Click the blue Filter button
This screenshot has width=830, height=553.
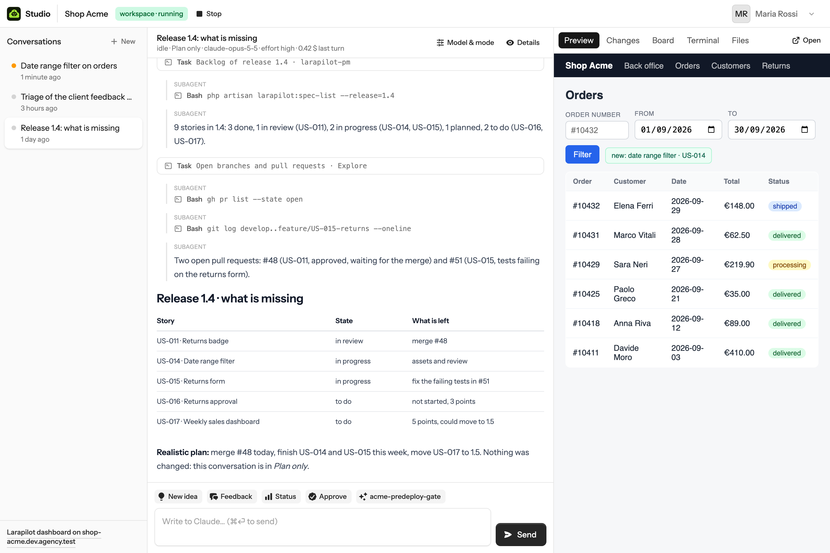coord(582,154)
